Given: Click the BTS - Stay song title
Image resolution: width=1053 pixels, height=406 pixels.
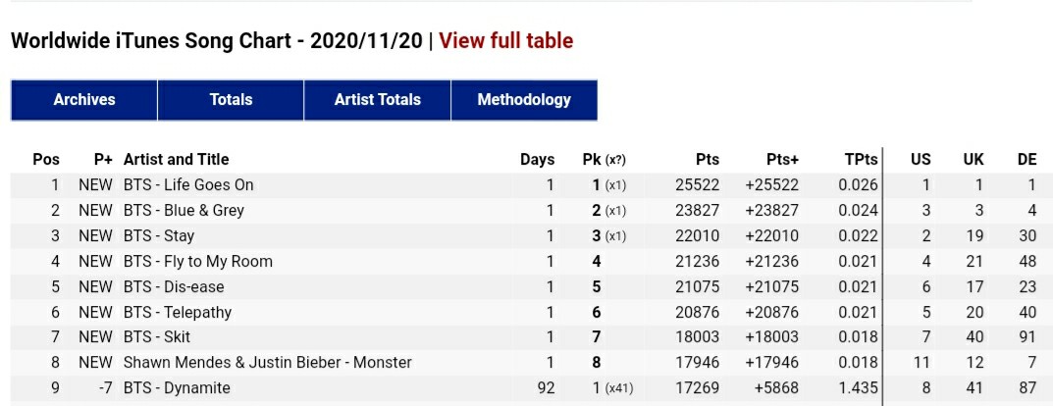Looking at the screenshot, I should coord(159,236).
